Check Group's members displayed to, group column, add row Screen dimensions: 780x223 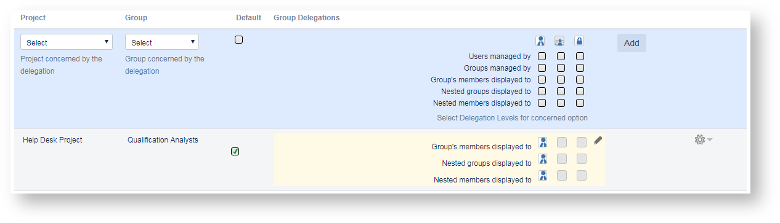coord(561,80)
